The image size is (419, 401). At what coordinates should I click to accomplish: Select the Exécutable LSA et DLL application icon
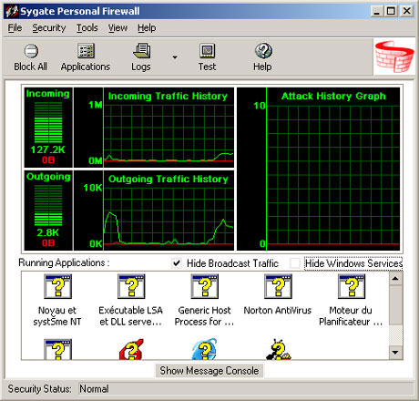[131, 286]
